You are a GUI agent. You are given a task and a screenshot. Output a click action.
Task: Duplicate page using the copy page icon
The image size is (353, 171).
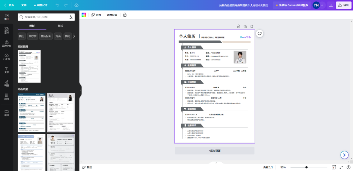(x=245, y=26)
